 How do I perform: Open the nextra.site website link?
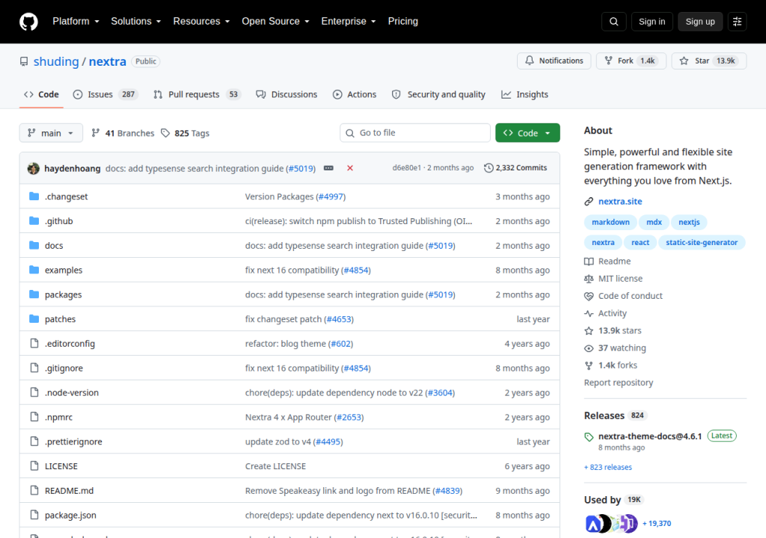pyautogui.click(x=620, y=201)
